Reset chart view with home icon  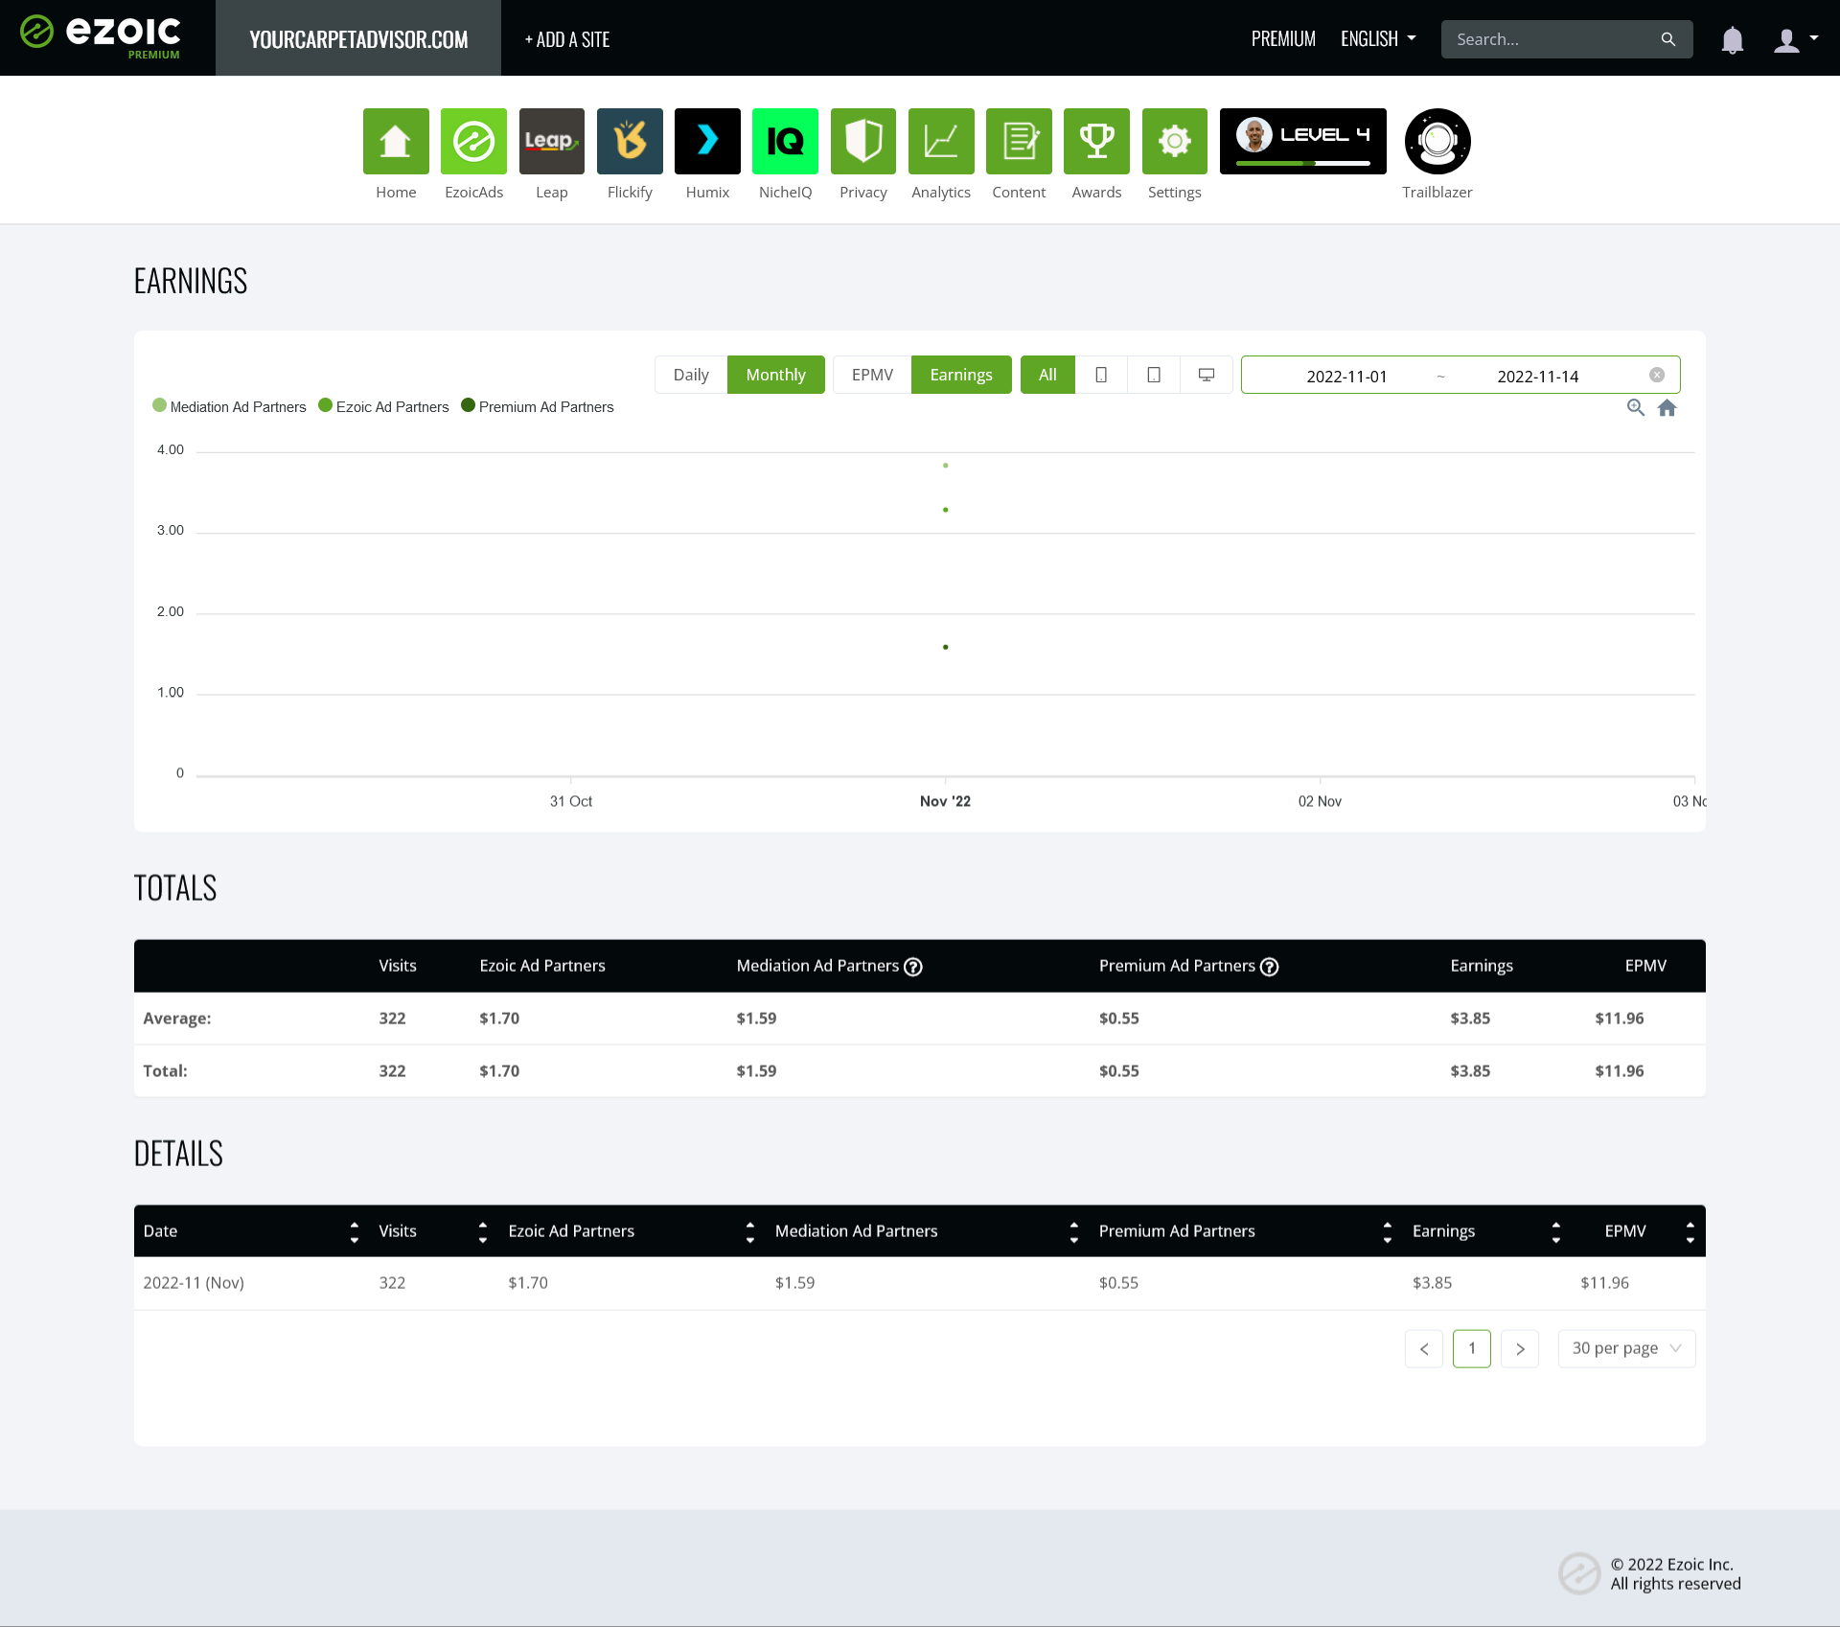[1667, 407]
